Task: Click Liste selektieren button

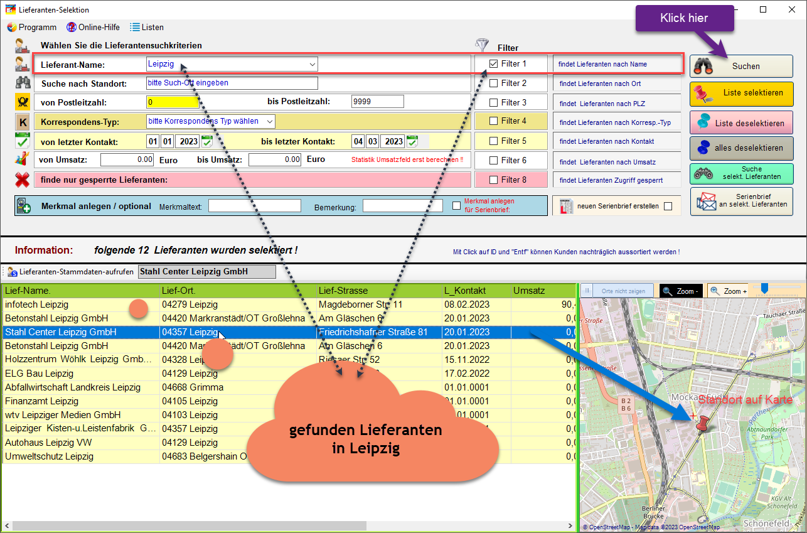Action: pyautogui.click(x=741, y=93)
